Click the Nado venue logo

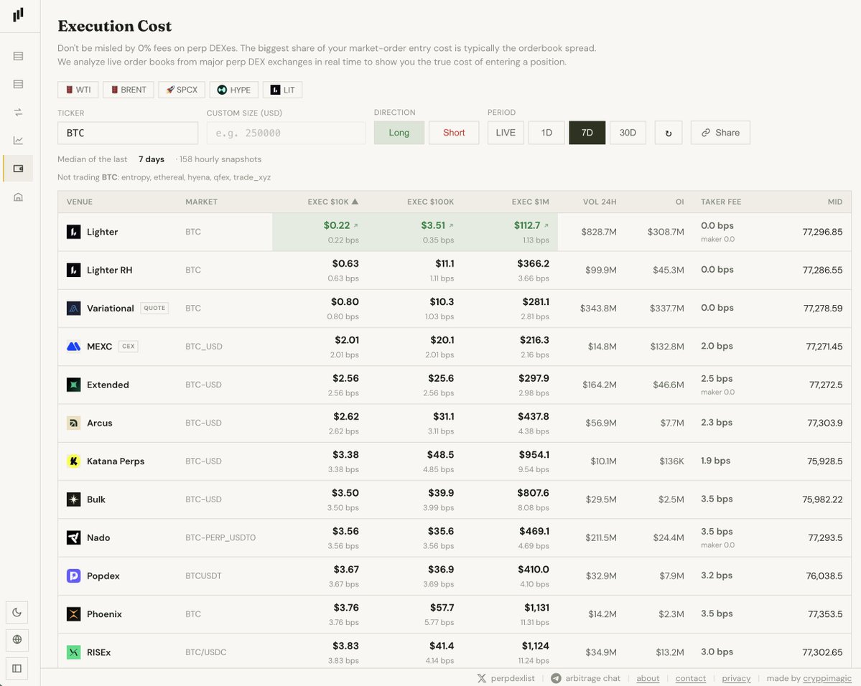click(x=73, y=538)
